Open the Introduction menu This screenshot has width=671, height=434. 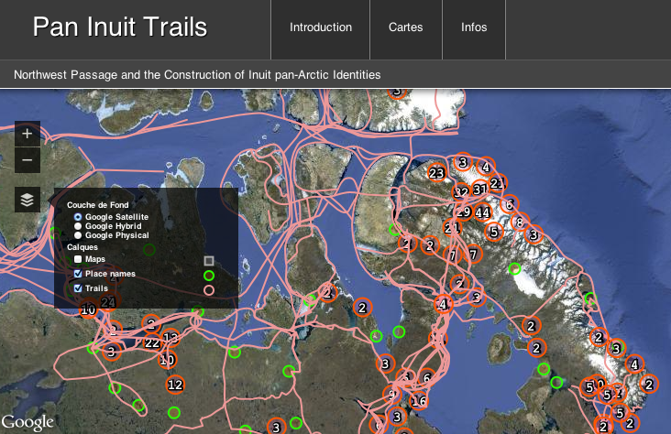click(x=320, y=27)
